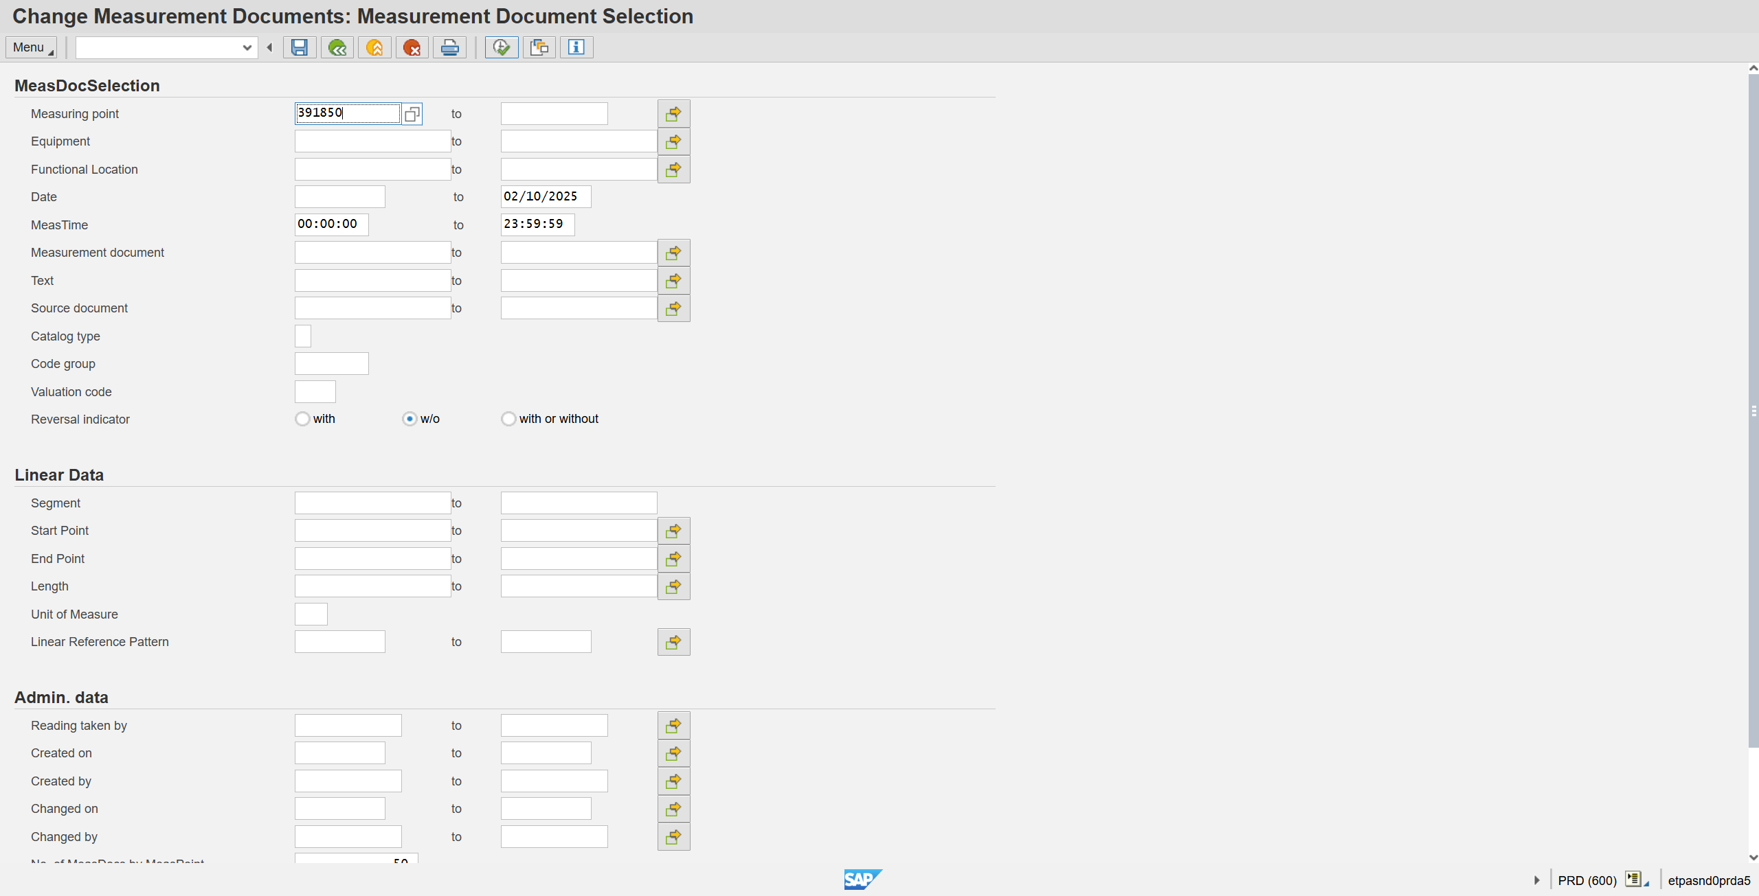
Task: Collapse command field with left arrow
Action: [x=270, y=47]
